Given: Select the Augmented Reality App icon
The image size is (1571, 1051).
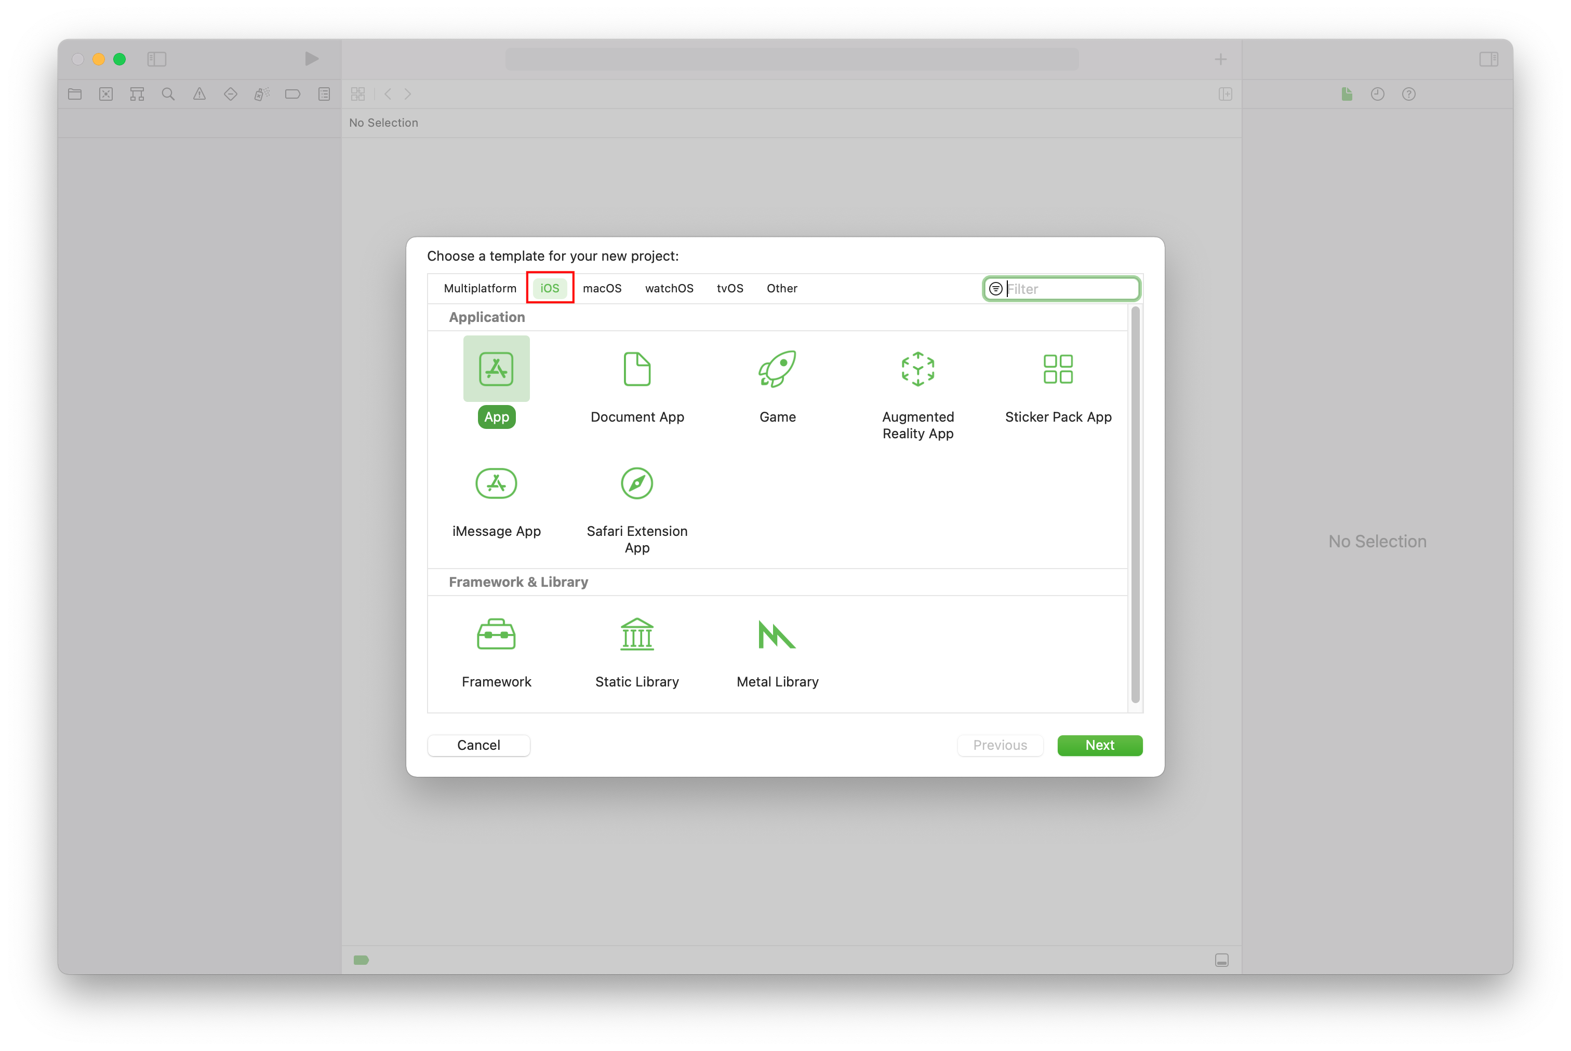Looking at the screenshot, I should (x=917, y=368).
